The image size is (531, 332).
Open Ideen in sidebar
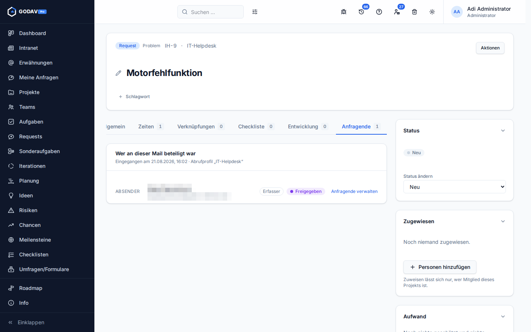click(47, 196)
